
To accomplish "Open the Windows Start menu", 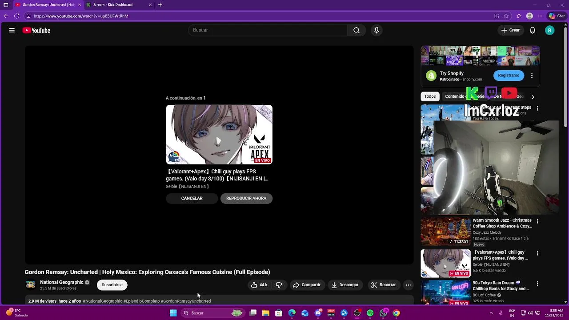I will click(173, 313).
